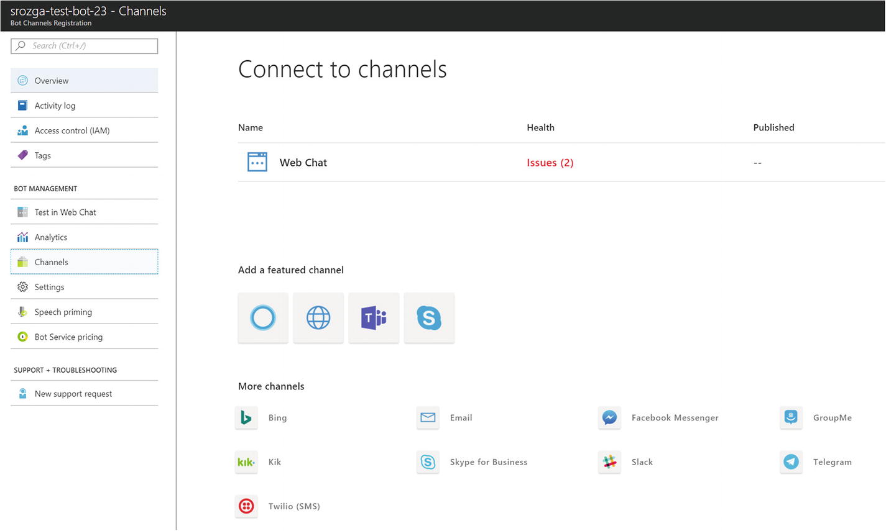Click the Facebook Messenger channel icon
Screen dimensions: 886x531
pos(609,418)
